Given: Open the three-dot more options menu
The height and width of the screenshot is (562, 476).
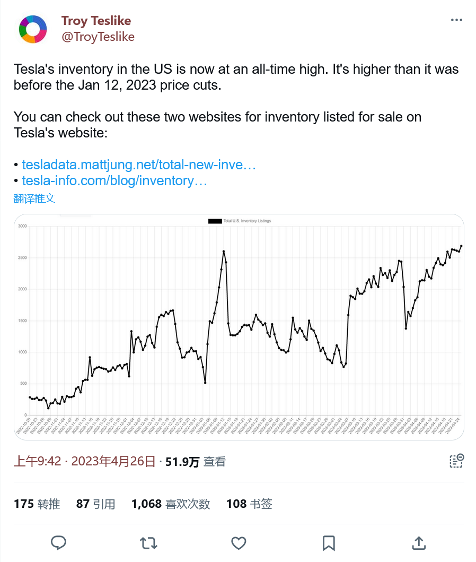Looking at the screenshot, I should pos(456,20).
